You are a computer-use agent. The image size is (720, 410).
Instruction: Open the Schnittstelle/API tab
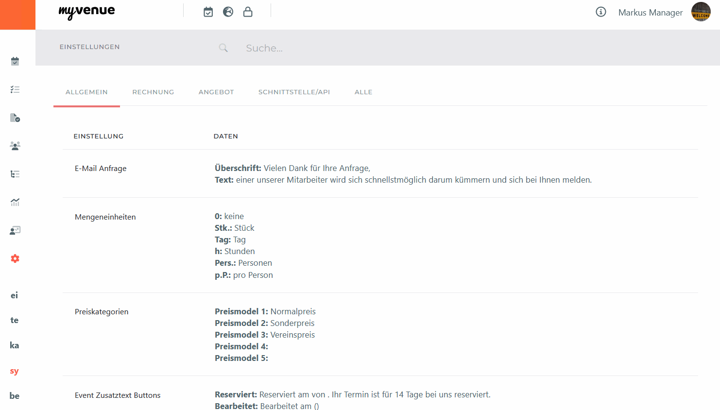pyautogui.click(x=294, y=92)
